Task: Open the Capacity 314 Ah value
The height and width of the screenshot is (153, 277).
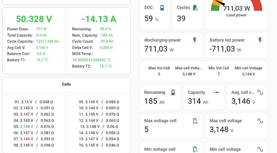Action: click(198, 101)
